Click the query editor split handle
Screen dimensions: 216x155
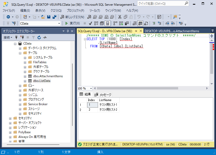pos(212,36)
